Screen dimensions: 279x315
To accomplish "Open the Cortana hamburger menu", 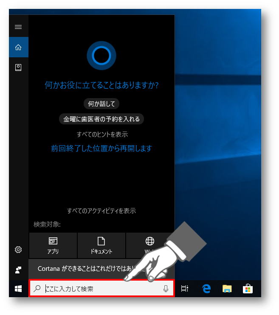I will (18, 27).
